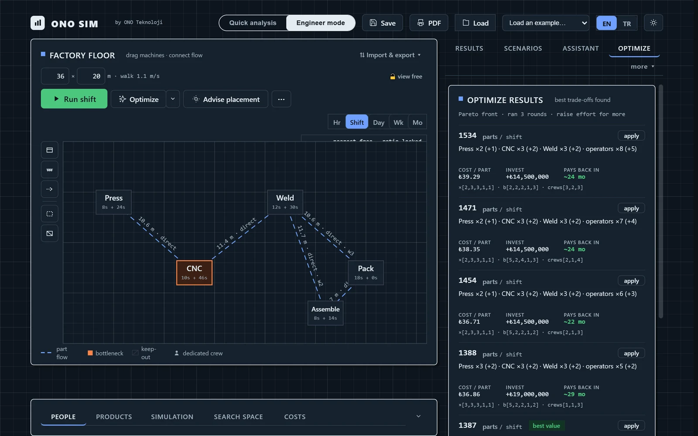Expand the more tabs dropdown
The height and width of the screenshot is (436, 698).
[642, 67]
